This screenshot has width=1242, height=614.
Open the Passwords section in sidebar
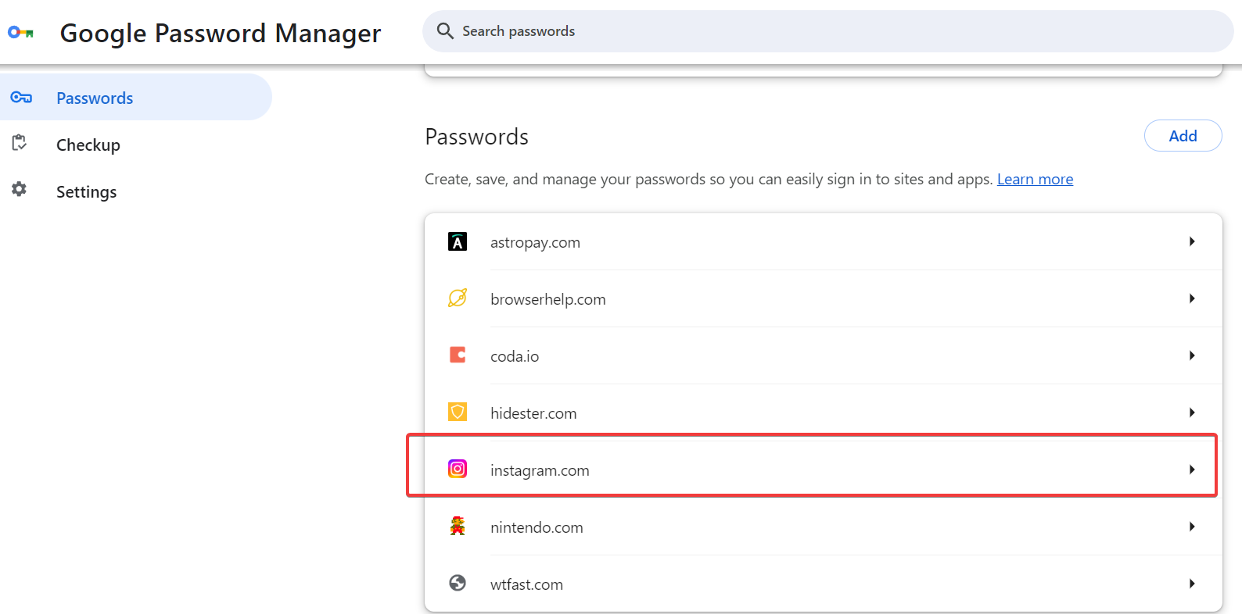tap(136, 97)
